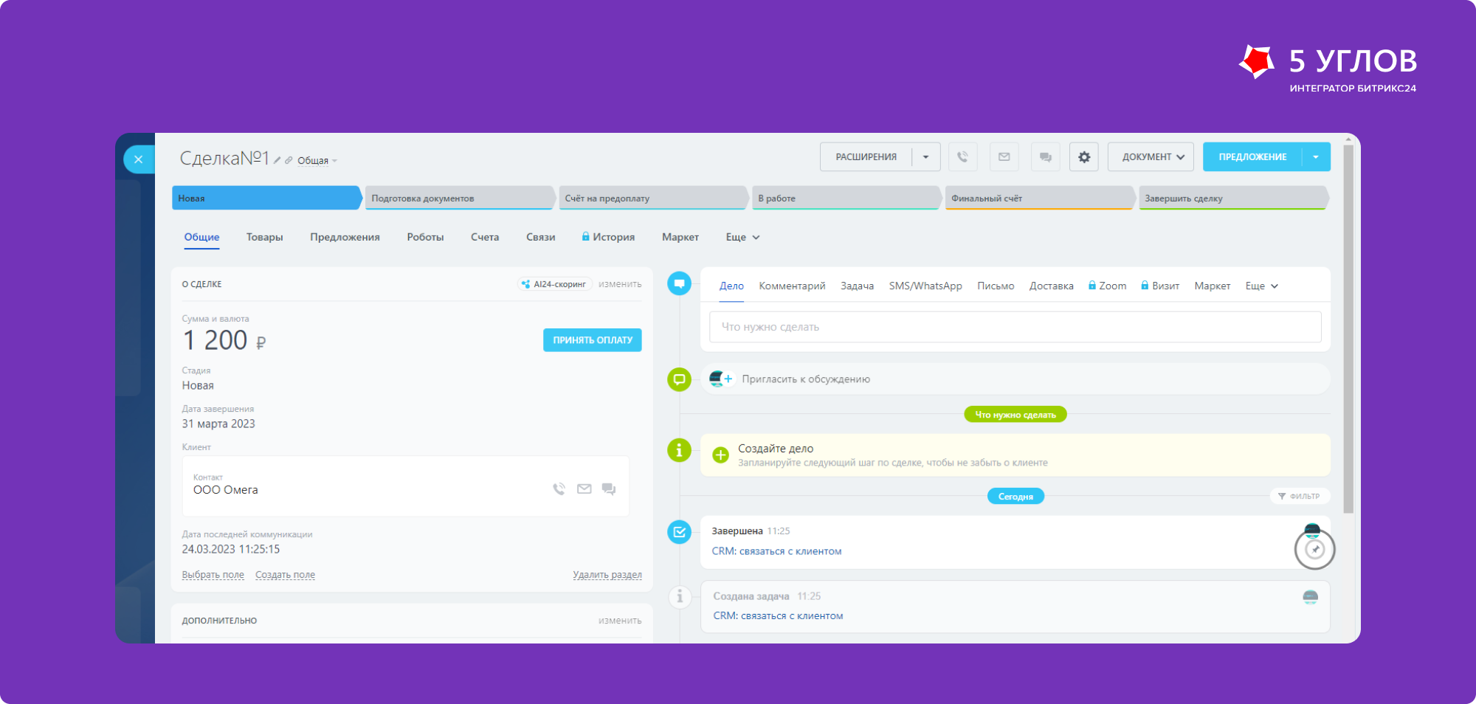Open the Связи tab

point(540,237)
